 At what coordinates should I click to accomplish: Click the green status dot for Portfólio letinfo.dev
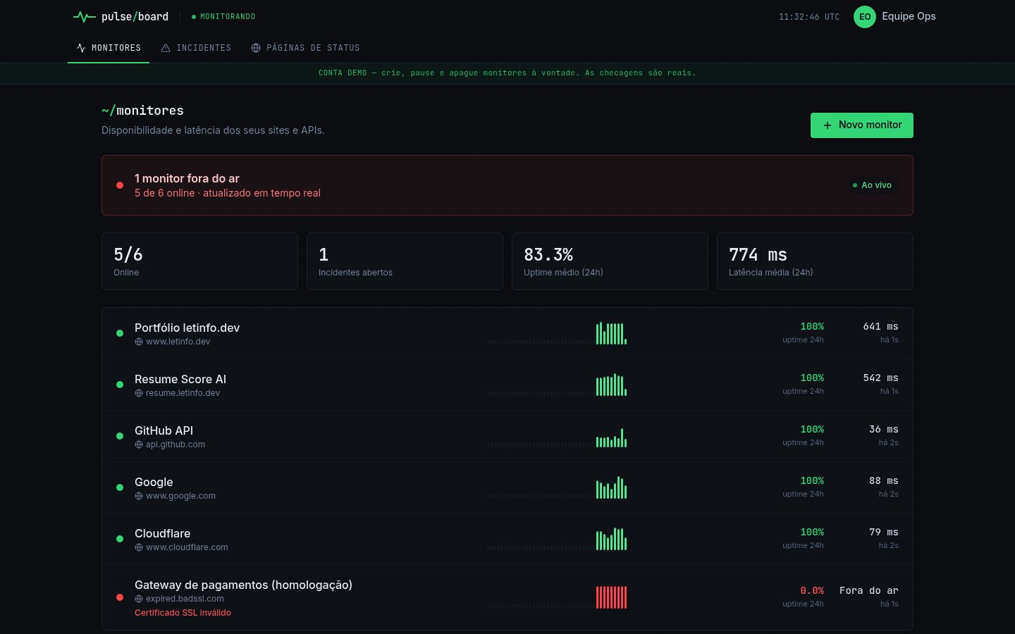coord(120,333)
